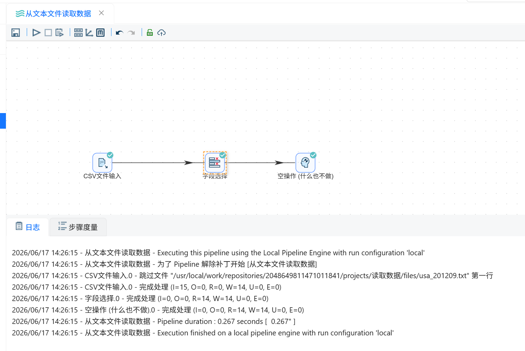
Task: Click log line 'Execution finished on a local pipeline engine'
Action: 203,333
